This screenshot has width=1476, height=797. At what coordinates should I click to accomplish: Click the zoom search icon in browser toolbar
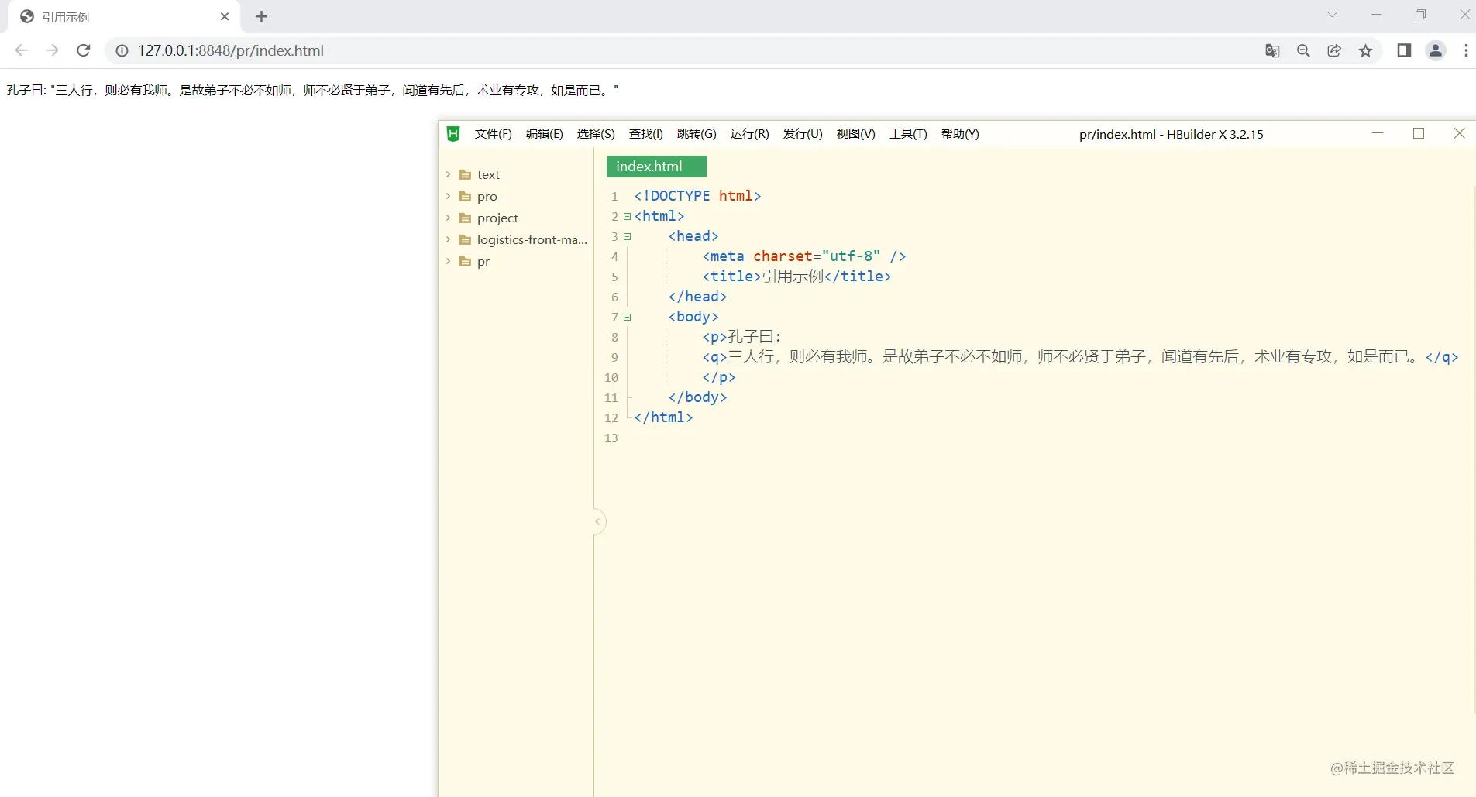(x=1304, y=50)
